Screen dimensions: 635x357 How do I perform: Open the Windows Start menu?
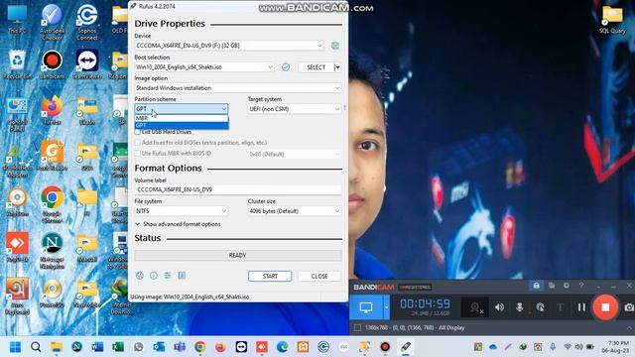click(16, 347)
